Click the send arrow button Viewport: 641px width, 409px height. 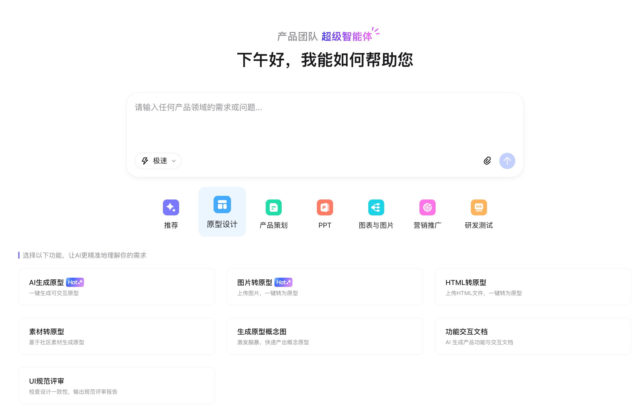[507, 161]
